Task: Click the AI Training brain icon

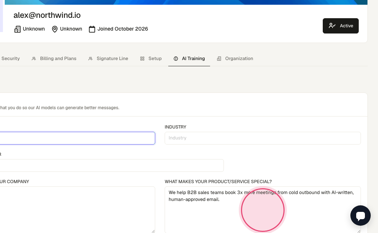Action: [x=176, y=59]
